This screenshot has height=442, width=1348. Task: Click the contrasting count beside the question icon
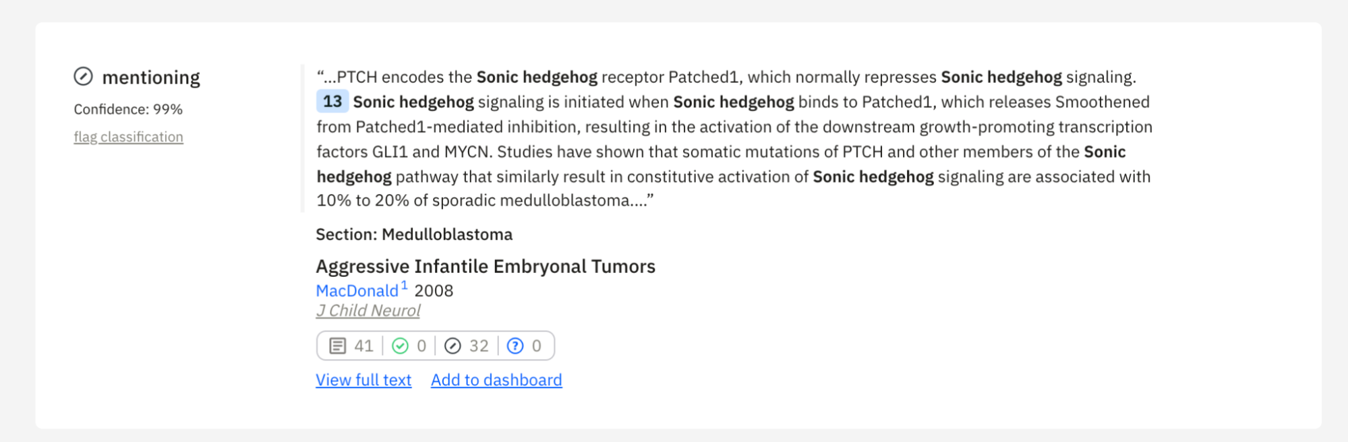(536, 345)
